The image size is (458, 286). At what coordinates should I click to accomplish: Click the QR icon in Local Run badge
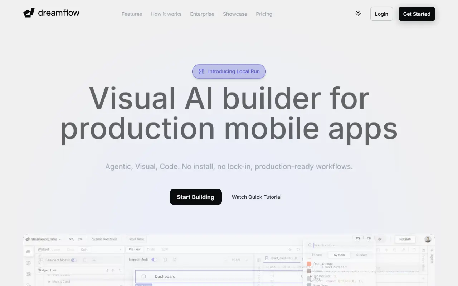201,71
